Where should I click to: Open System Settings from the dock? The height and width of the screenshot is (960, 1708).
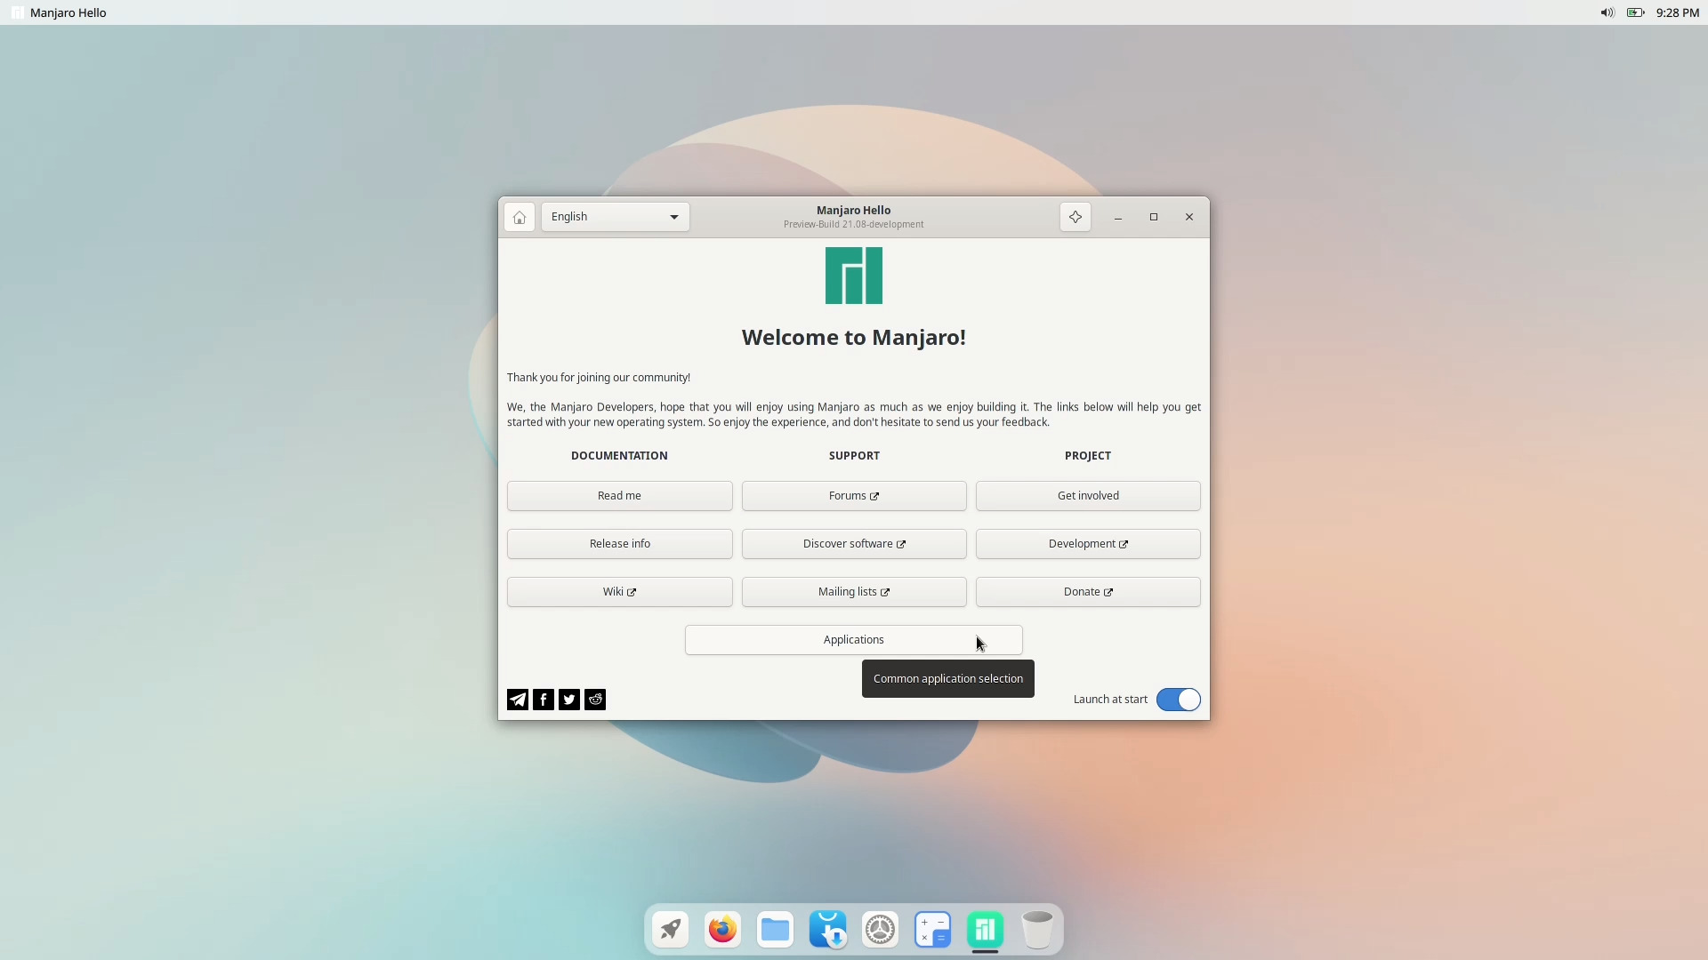(880, 929)
